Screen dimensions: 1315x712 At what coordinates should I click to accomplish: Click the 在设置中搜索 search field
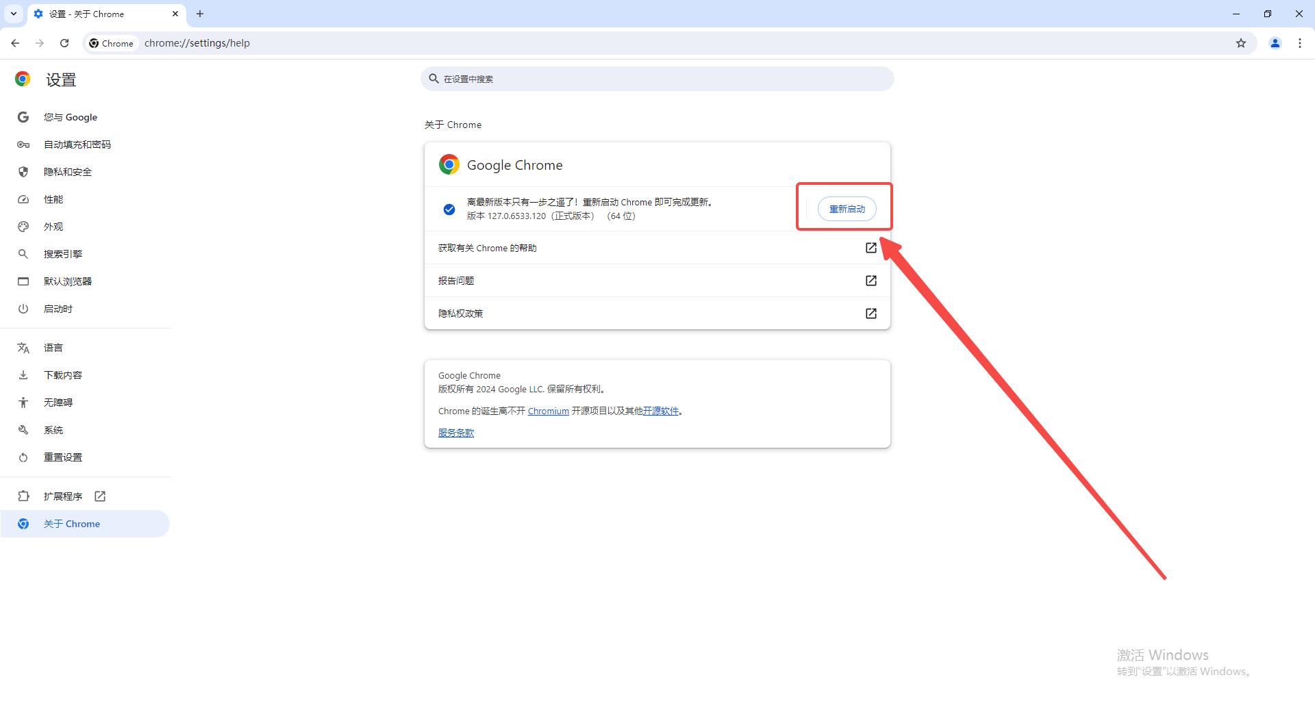point(657,79)
